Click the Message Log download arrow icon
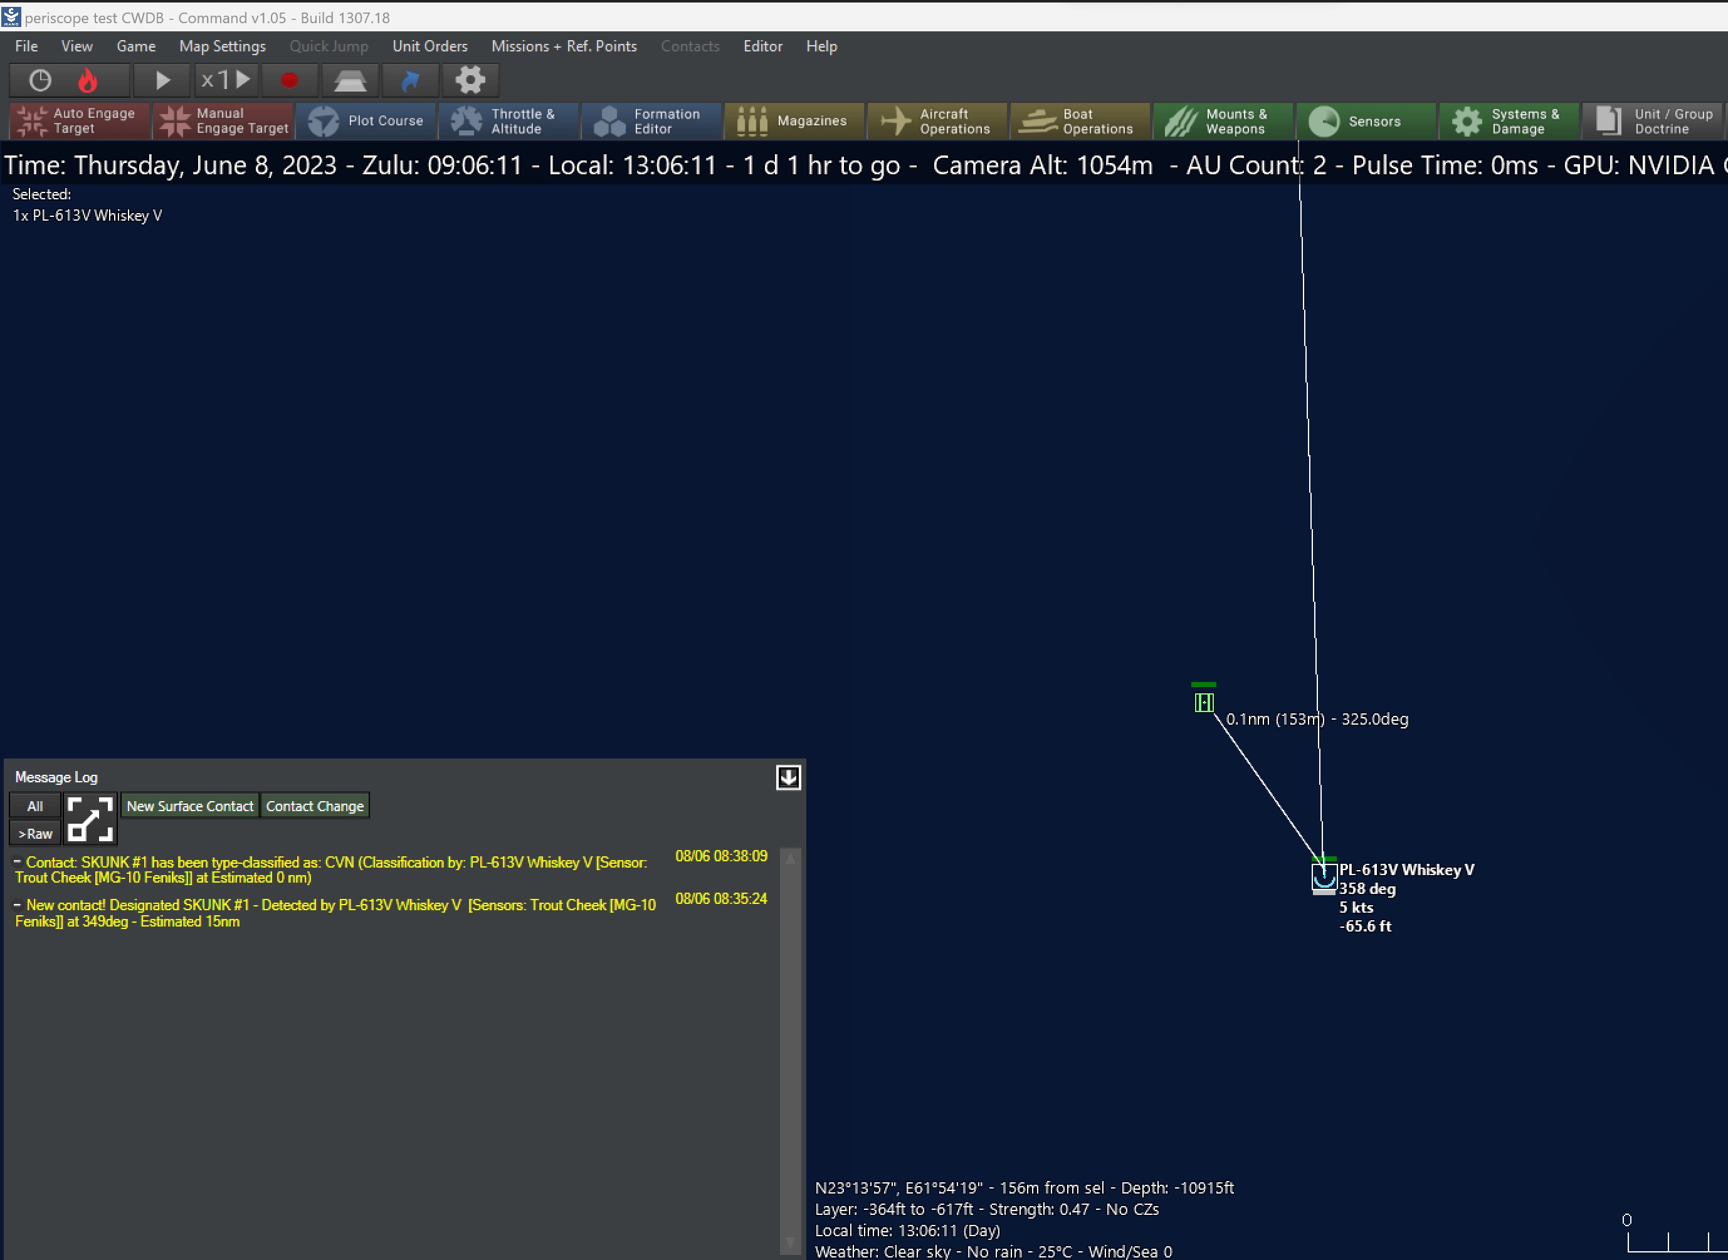 point(788,777)
